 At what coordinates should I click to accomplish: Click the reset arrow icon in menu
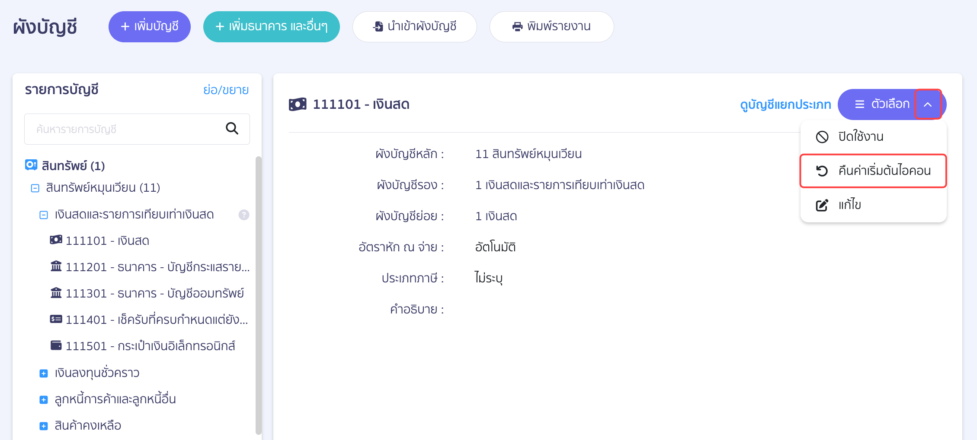pyautogui.click(x=822, y=171)
